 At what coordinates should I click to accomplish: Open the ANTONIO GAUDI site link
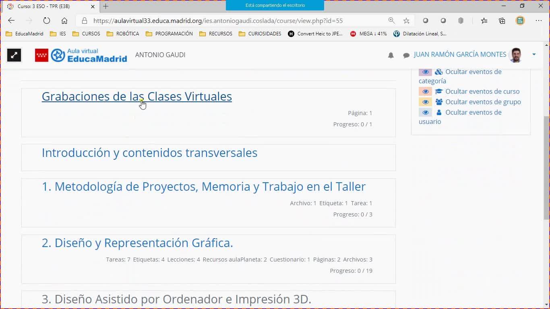(x=160, y=55)
